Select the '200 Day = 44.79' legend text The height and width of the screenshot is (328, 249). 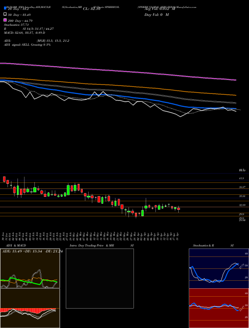[20, 21]
